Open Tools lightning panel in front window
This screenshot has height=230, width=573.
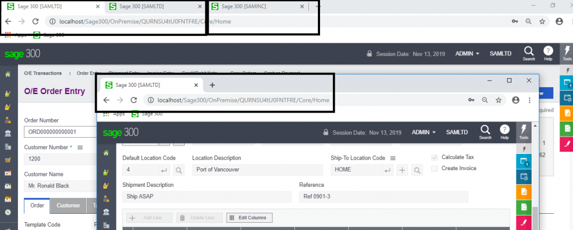524,133
